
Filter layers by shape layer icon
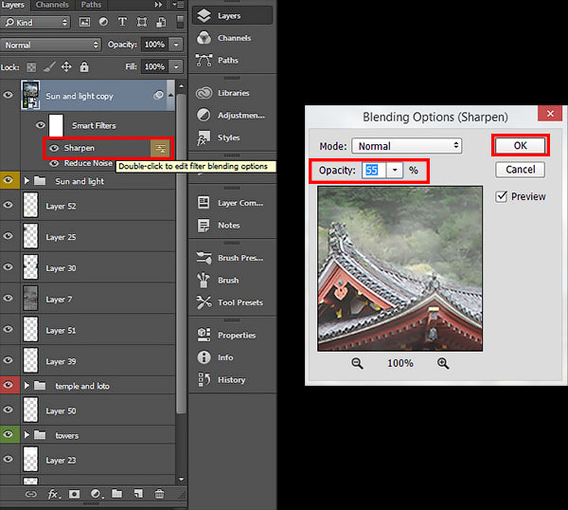point(142,23)
